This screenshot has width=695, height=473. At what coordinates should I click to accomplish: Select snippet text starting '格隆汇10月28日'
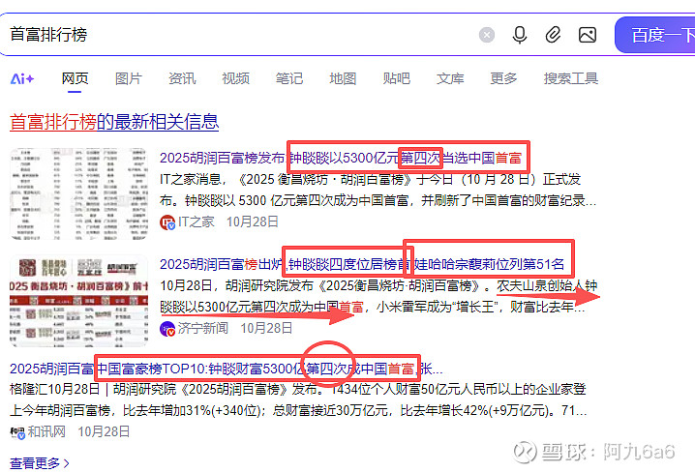pos(298,399)
